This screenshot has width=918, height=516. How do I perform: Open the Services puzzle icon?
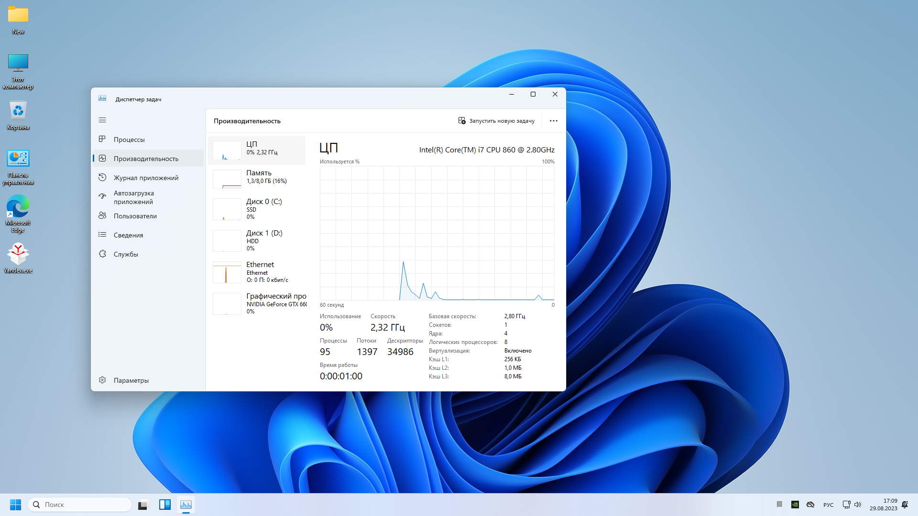click(102, 254)
